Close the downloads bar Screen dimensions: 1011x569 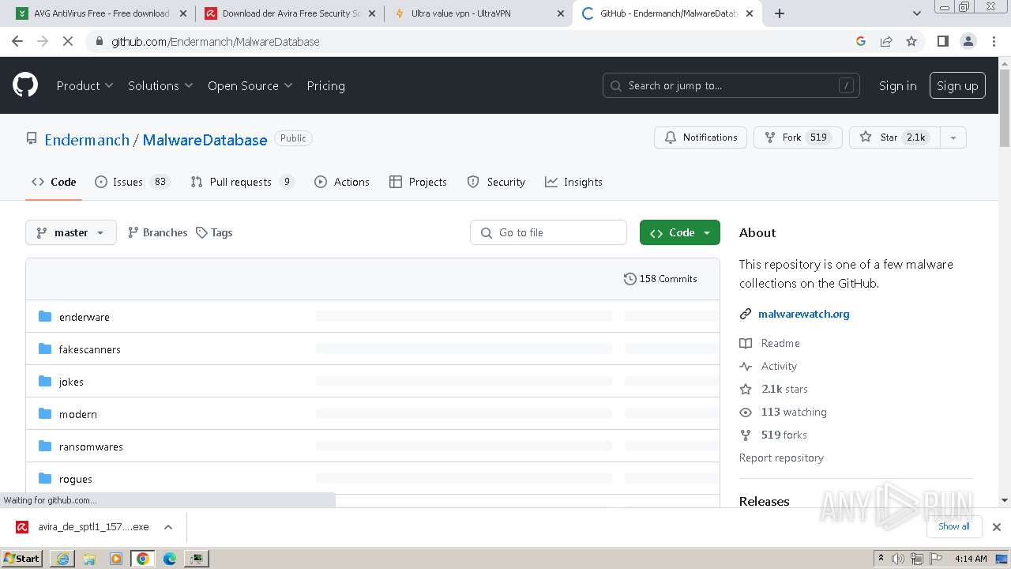(x=997, y=527)
